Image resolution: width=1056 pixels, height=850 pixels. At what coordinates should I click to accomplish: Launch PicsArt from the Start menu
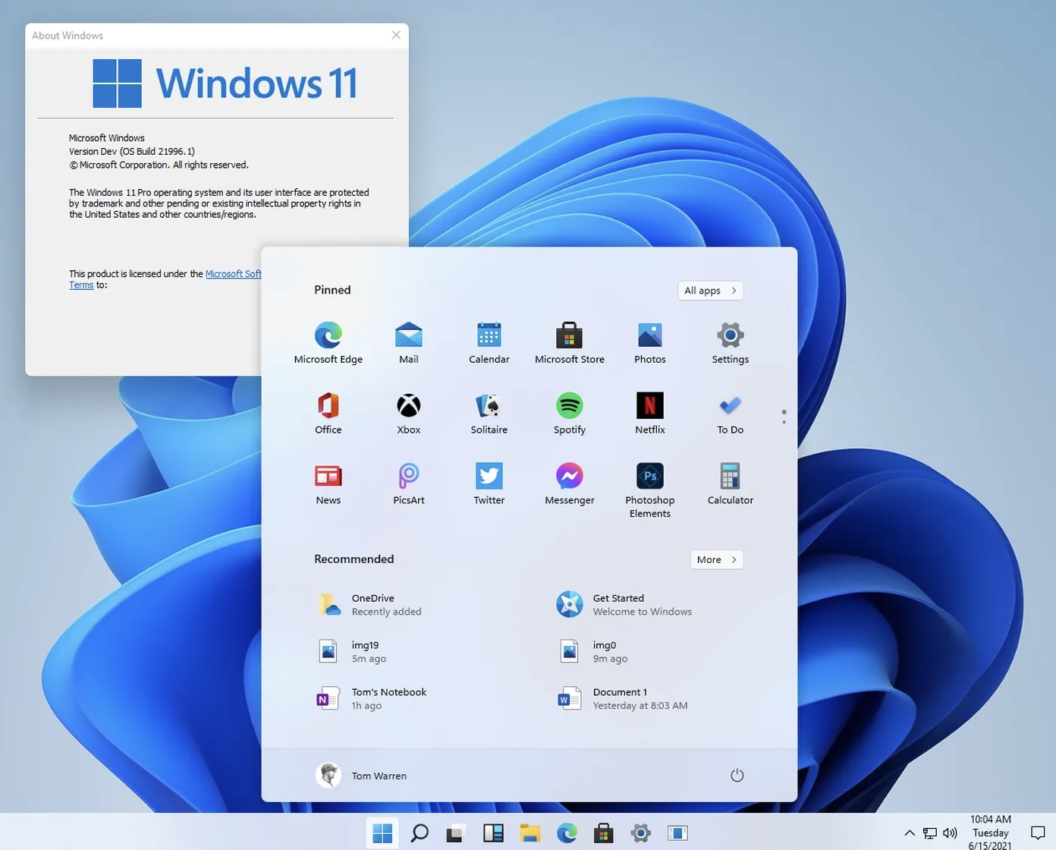pos(408,480)
